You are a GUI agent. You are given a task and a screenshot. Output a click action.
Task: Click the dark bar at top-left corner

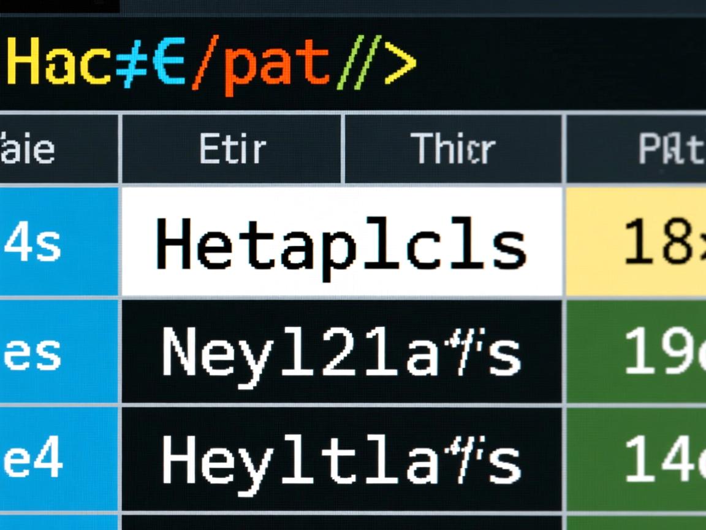(59, 6)
